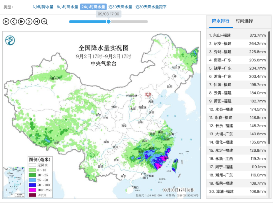The height and width of the screenshot is (203, 273).
Task: Switch to 近30天降水量 view
Action: point(120,7)
